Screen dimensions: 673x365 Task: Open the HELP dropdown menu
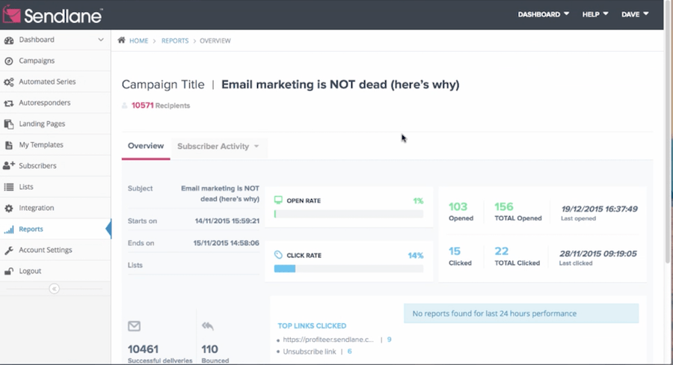point(595,14)
